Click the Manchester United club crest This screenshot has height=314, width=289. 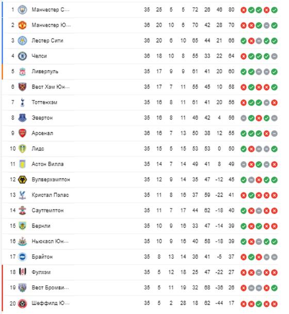click(22, 25)
